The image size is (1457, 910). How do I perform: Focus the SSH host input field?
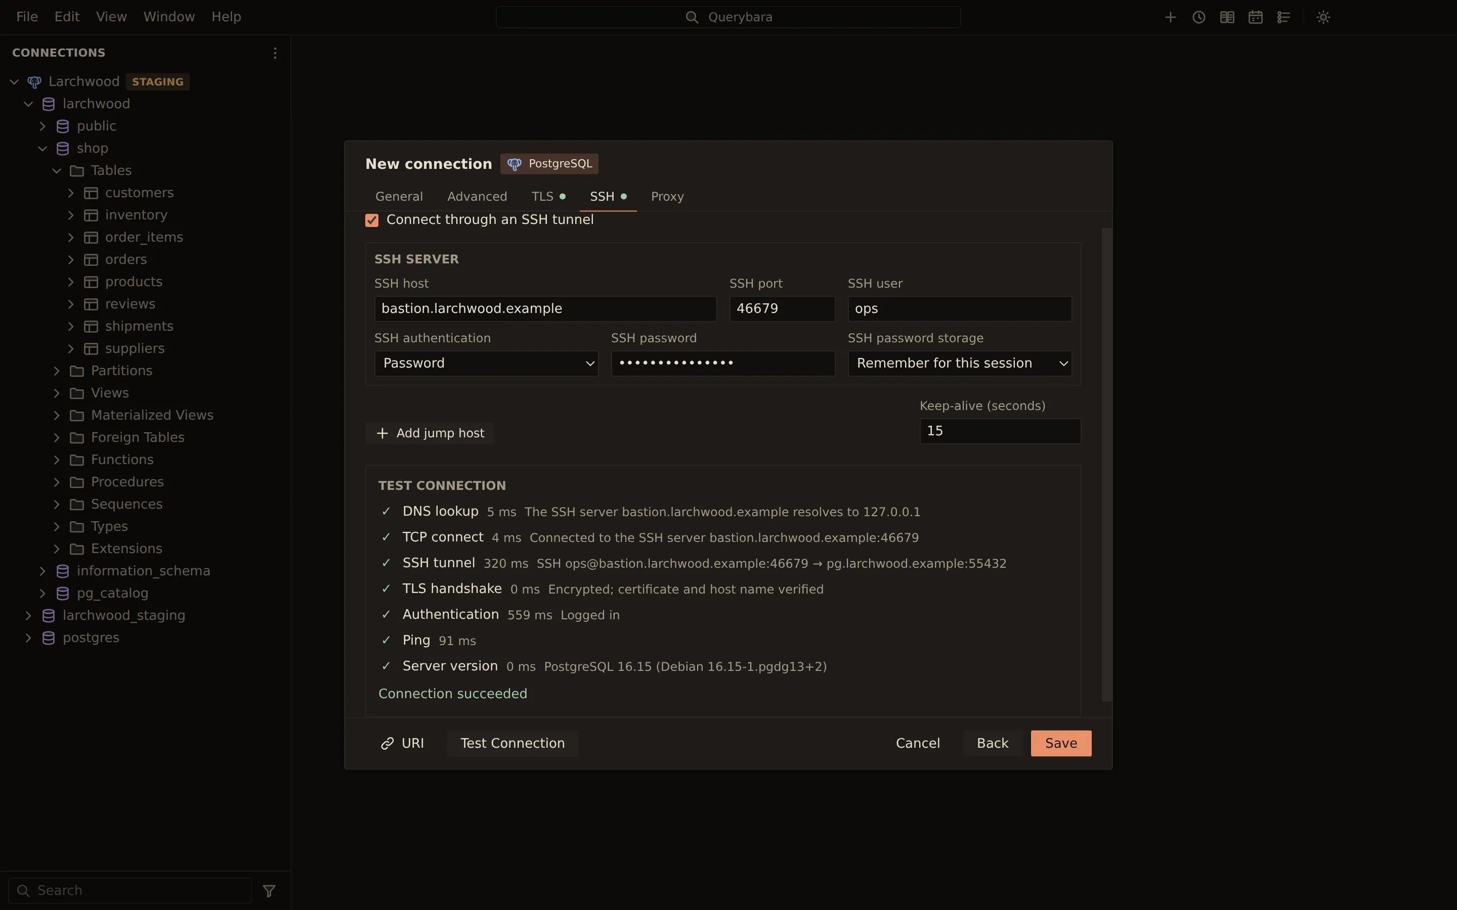pyautogui.click(x=545, y=309)
